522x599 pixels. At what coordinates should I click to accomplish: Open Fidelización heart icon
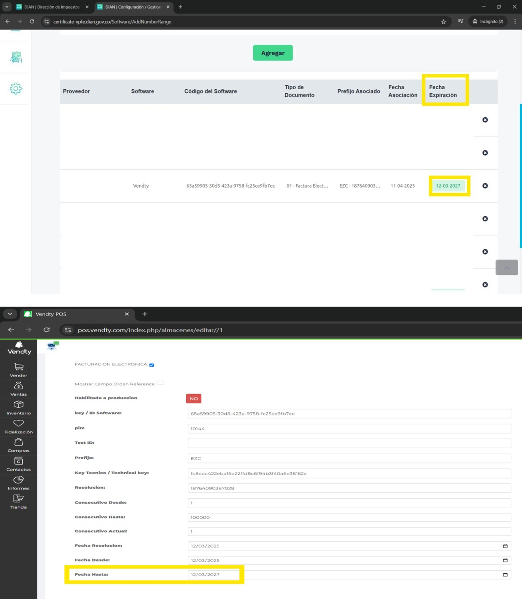[x=19, y=423]
